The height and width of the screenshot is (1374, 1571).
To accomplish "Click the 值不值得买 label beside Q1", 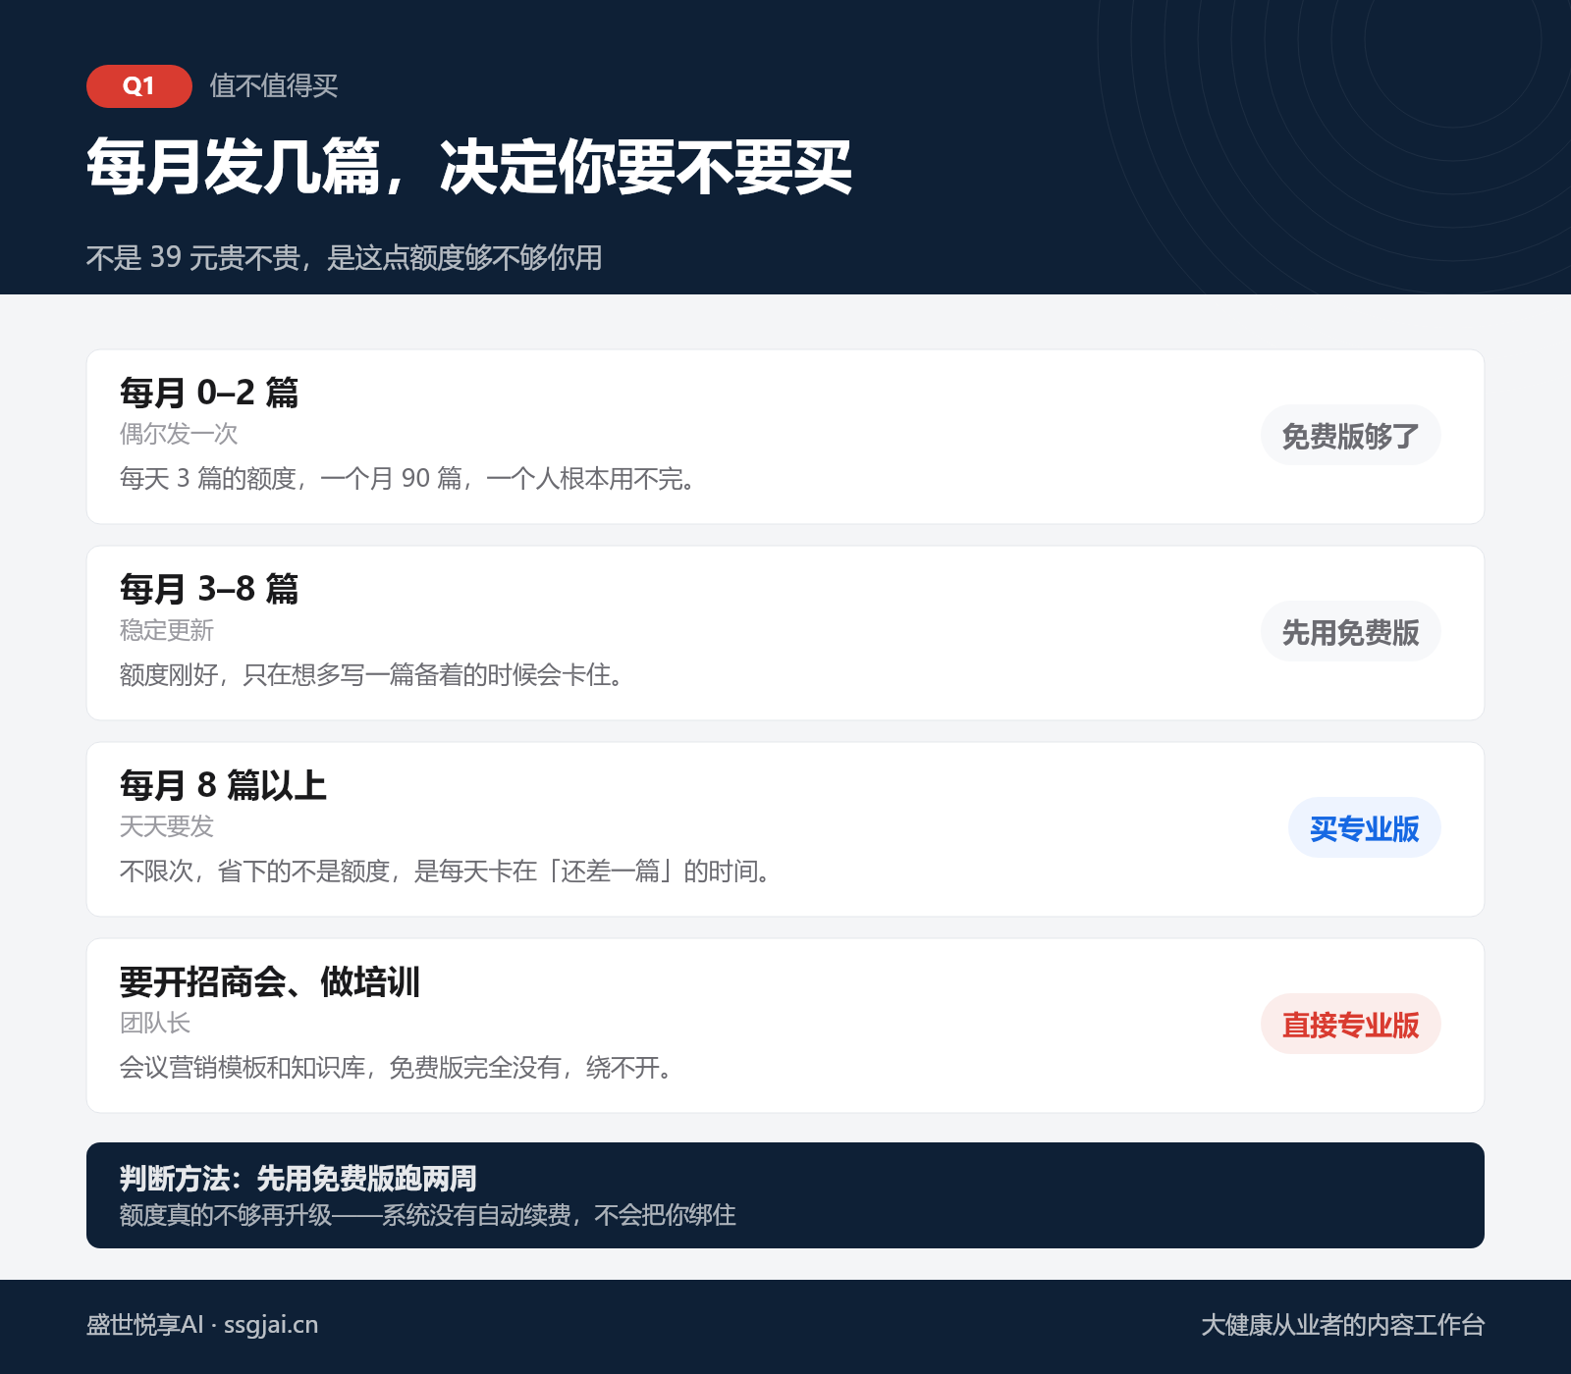I will click(274, 86).
